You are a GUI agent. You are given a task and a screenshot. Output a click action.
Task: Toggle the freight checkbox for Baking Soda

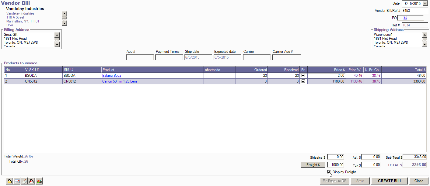[303, 76]
